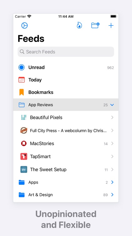
Task: Add a feed with the plus icon
Action: pyautogui.click(x=111, y=25)
